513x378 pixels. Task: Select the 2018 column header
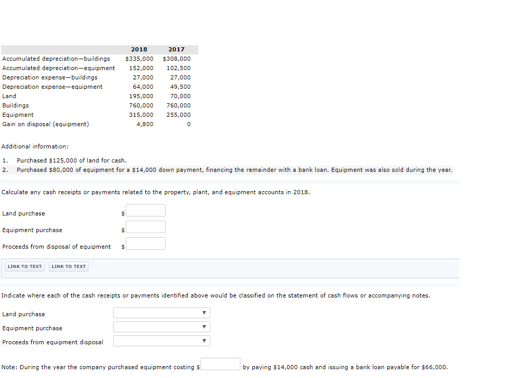tap(139, 49)
